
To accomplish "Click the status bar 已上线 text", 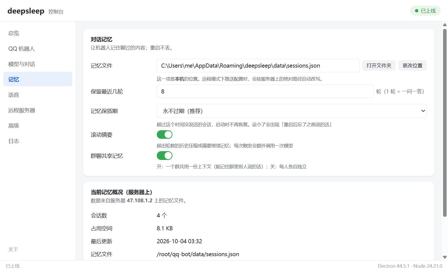I will tap(13, 266).
